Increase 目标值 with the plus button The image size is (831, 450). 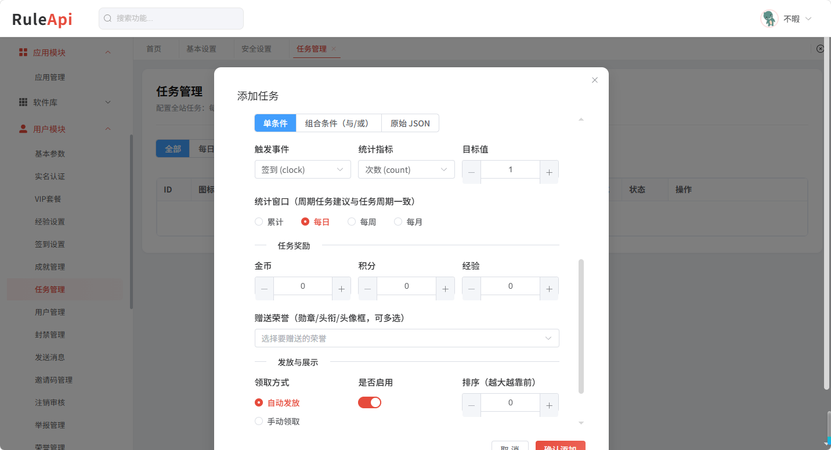[x=549, y=172]
